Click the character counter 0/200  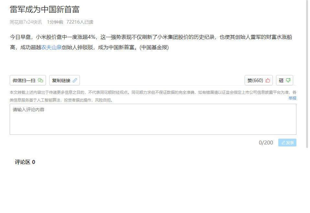coord(266,143)
